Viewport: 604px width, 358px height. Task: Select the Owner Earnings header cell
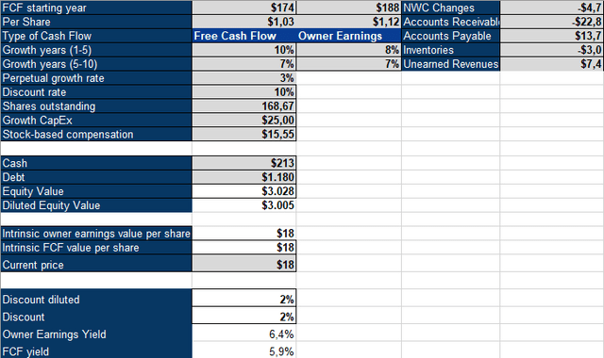tap(349, 36)
